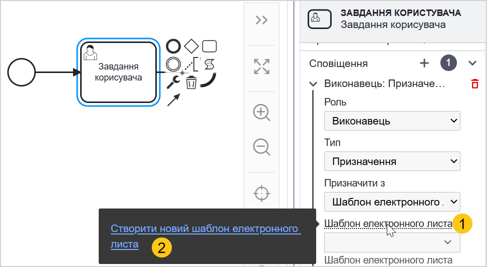Zoom in using magnifier plus icon
The width and height of the screenshot is (487, 267).
click(262, 112)
